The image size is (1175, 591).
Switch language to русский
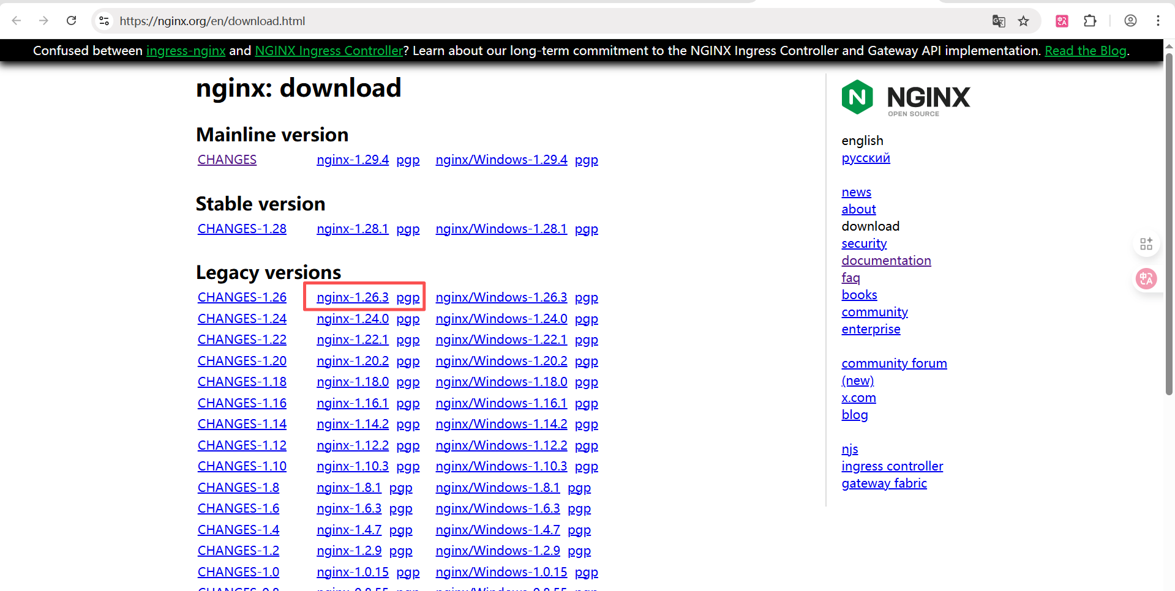865,158
